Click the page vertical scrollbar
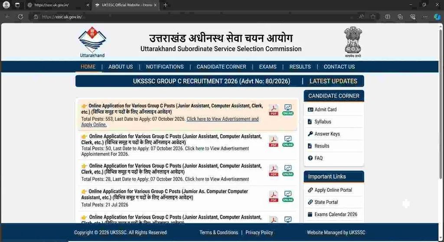 [441, 103]
